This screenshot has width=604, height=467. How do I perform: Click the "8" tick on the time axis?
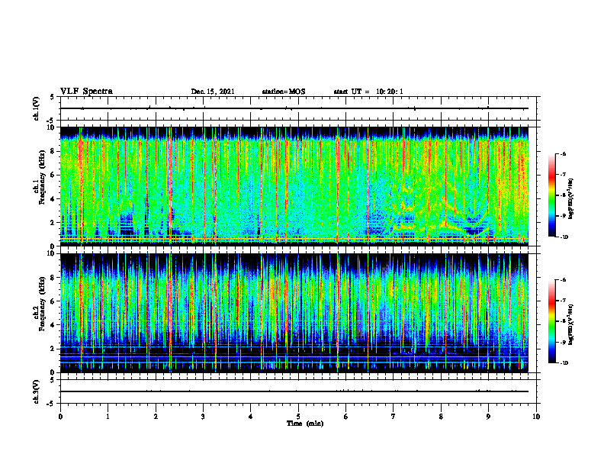pos(441,417)
